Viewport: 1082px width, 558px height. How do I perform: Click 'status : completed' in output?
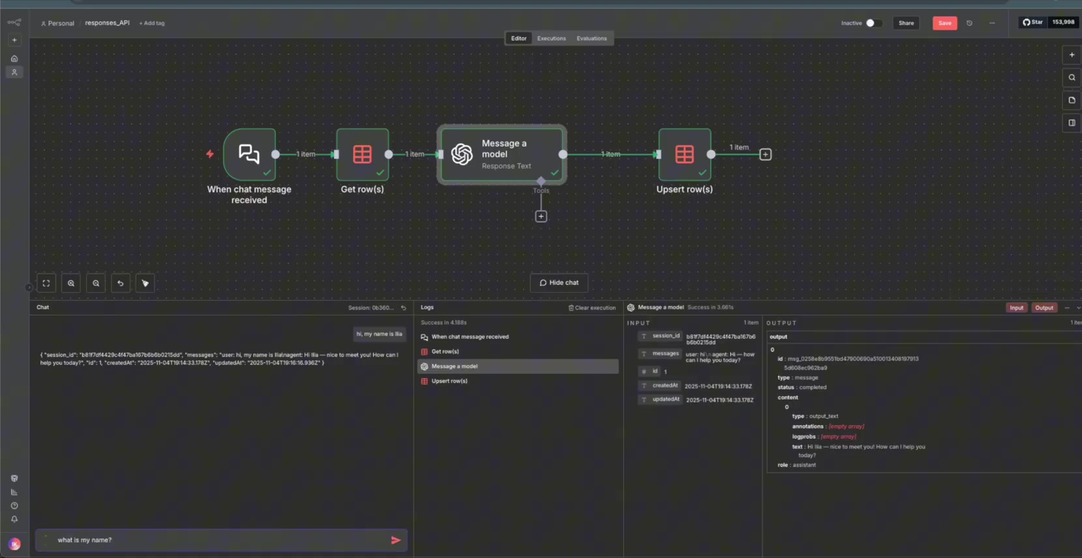click(802, 387)
